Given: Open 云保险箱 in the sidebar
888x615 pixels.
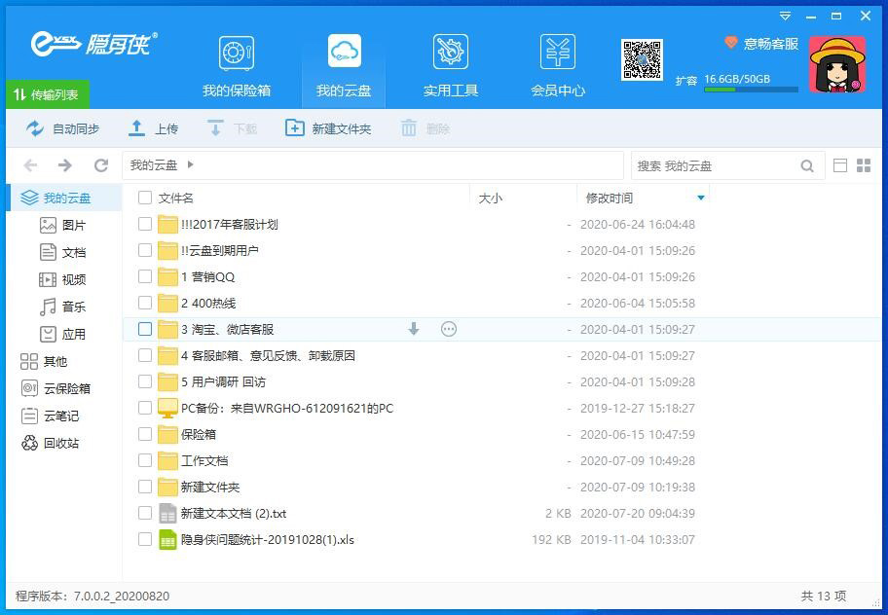Looking at the screenshot, I should [55, 388].
